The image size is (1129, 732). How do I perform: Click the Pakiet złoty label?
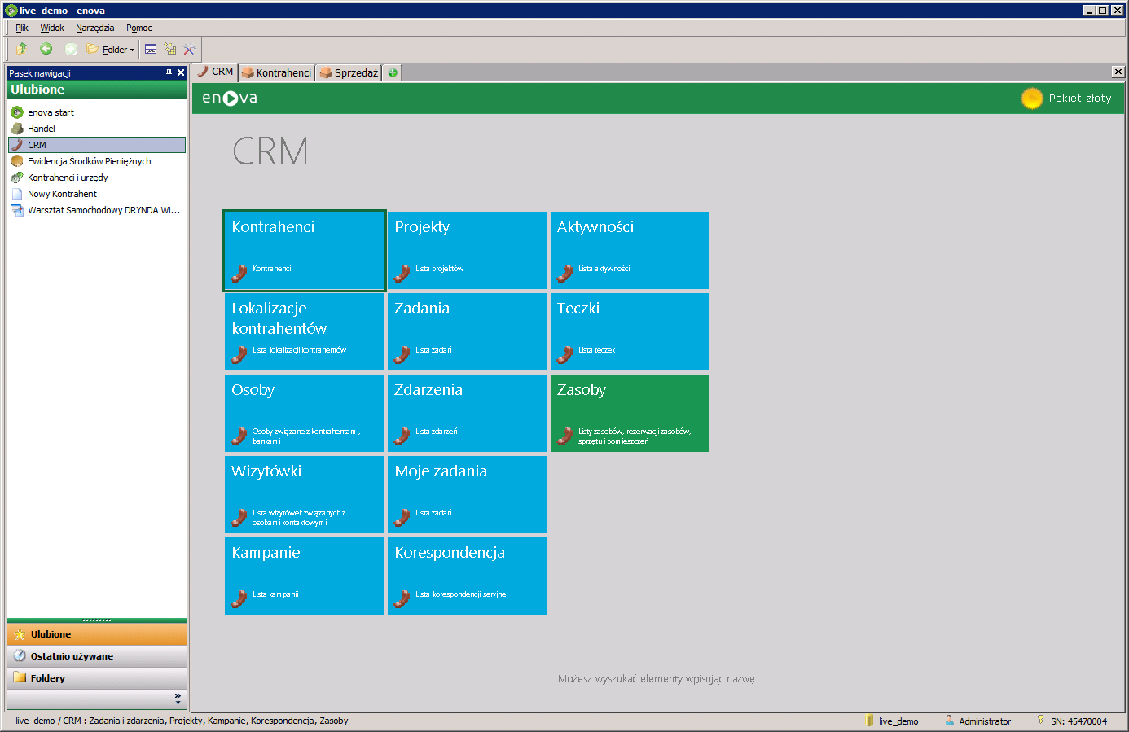1080,99
